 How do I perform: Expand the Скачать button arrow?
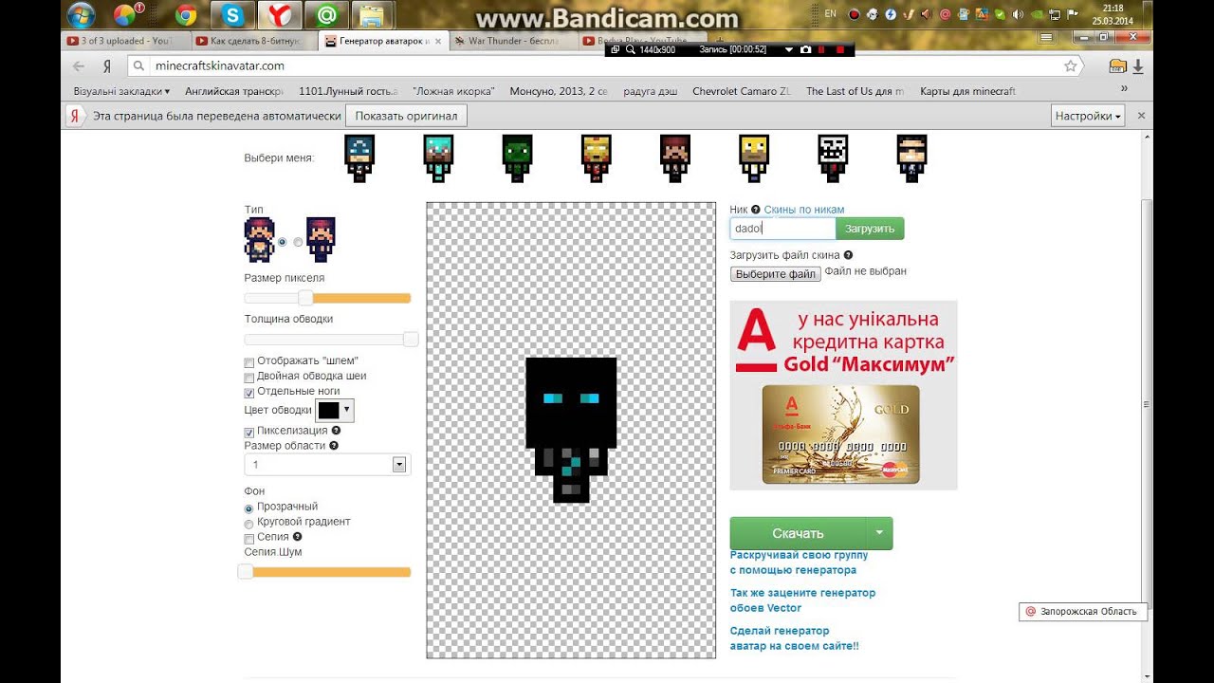pos(879,533)
